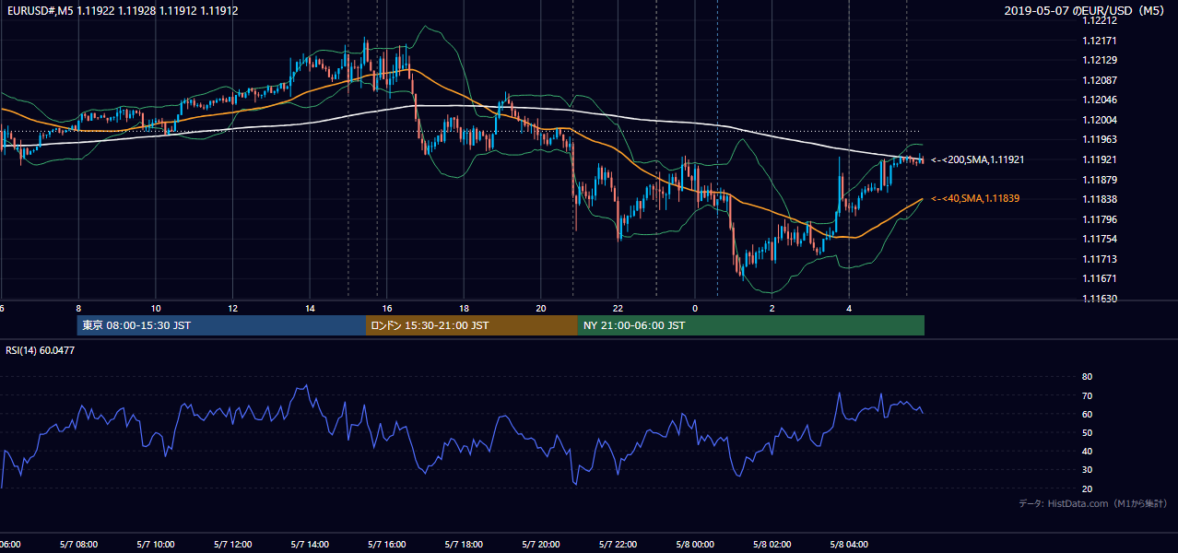Image resolution: width=1178 pixels, height=553 pixels.
Task: Click the 5/7 20:00 date axis label
Action: (x=541, y=545)
